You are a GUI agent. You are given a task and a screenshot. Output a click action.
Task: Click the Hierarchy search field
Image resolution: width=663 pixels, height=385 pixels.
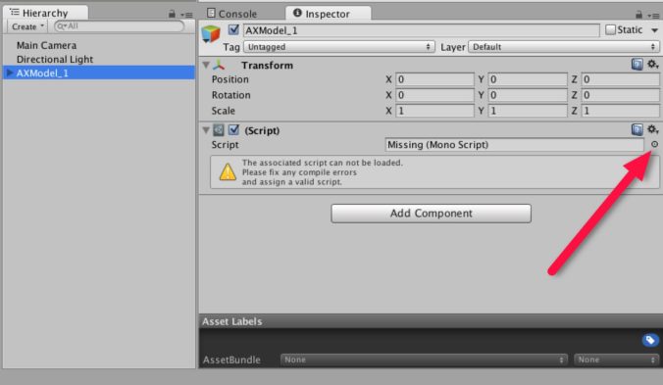pos(120,26)
